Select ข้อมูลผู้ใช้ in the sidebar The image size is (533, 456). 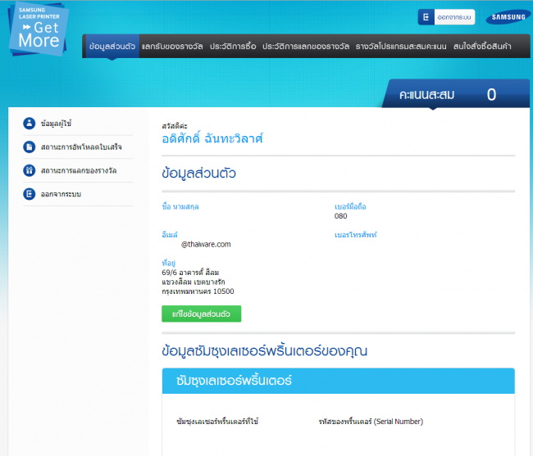[x=56, y=124]
